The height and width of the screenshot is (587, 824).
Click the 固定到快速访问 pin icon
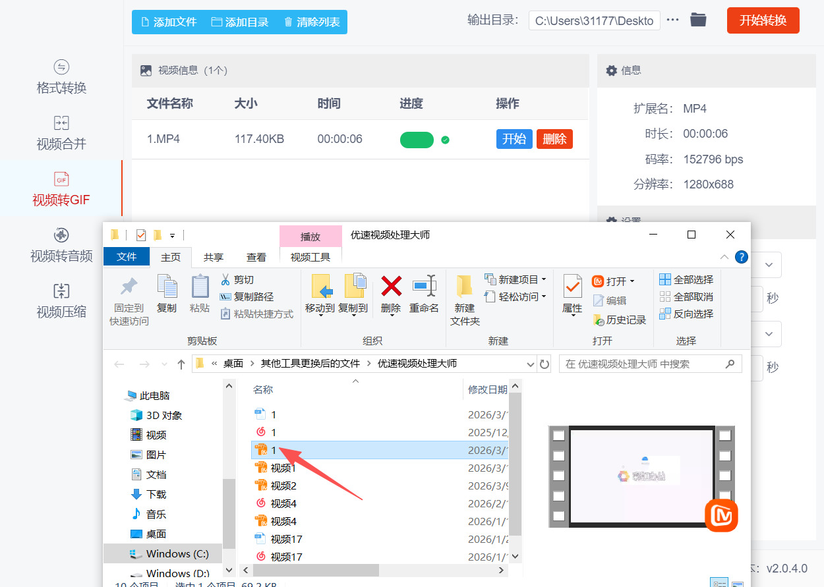tap(129, 287)
